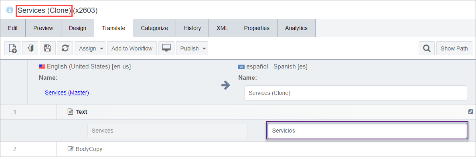Click the document icon next to Text
This screenshot has height=157, width=476.
click(x=70, y=112)
